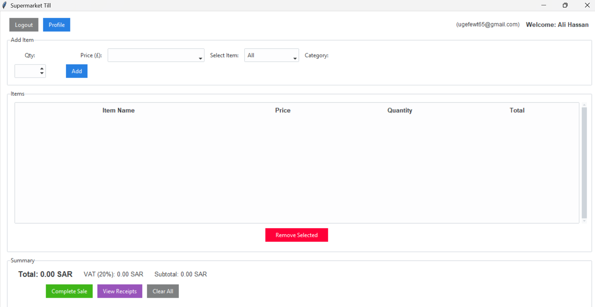Image resolution: width=595 pixels, height=307 pixels.
Task: Click the Price column header
Action: click(283, 110)
